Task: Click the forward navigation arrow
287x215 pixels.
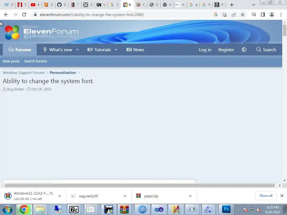Action: point(15,15)
